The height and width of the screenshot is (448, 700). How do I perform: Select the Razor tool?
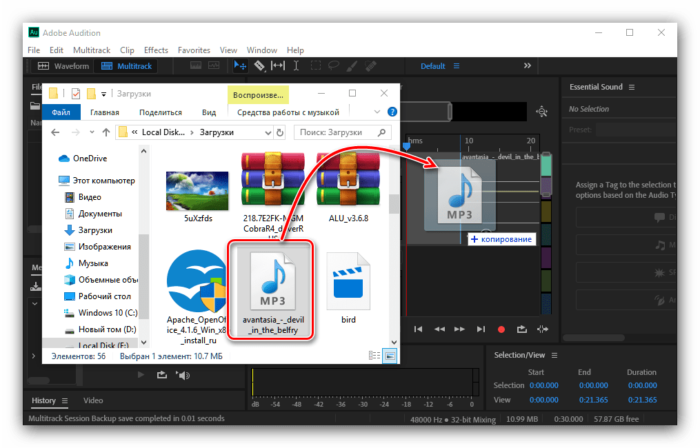(x=259, y=66)
